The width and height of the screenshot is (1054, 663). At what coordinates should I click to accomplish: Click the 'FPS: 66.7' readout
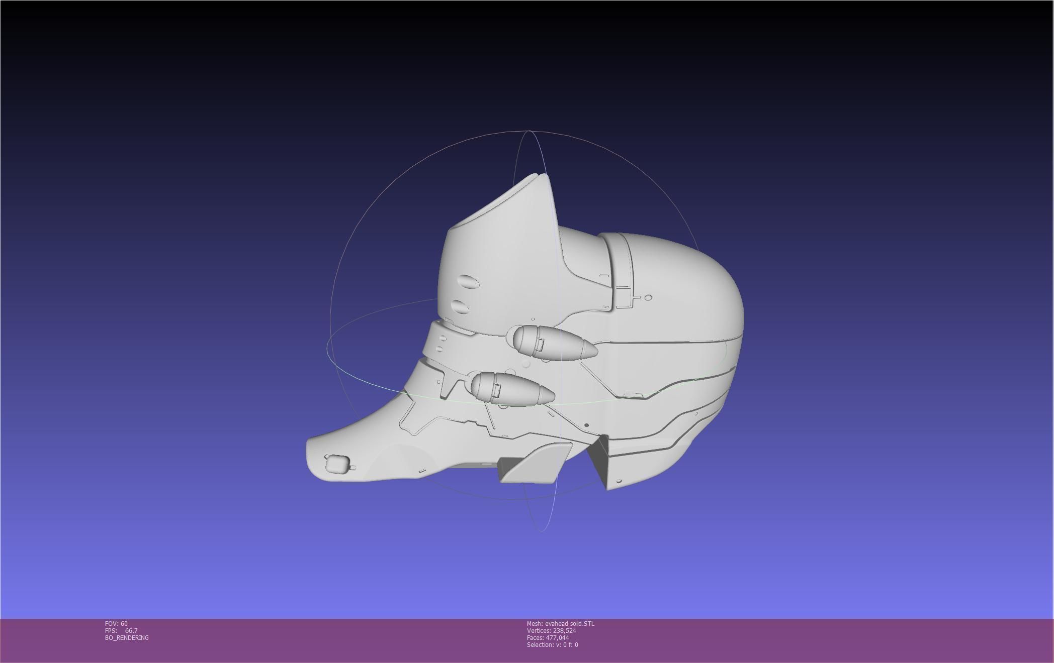[x=121, y=630]
